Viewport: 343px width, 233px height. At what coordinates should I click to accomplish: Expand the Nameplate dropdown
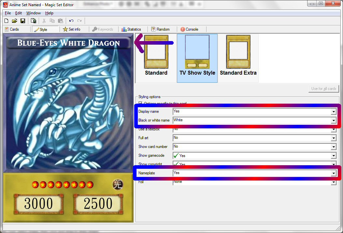333,173
